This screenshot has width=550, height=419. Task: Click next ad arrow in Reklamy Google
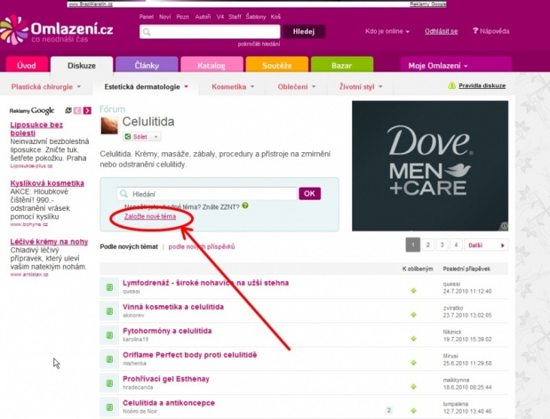click(87, 111)
